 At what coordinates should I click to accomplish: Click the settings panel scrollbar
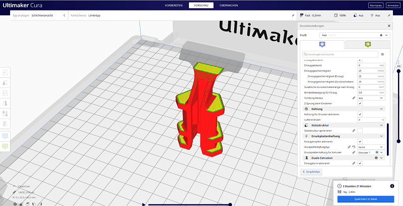pyautogui.click(x=388, y=139)
